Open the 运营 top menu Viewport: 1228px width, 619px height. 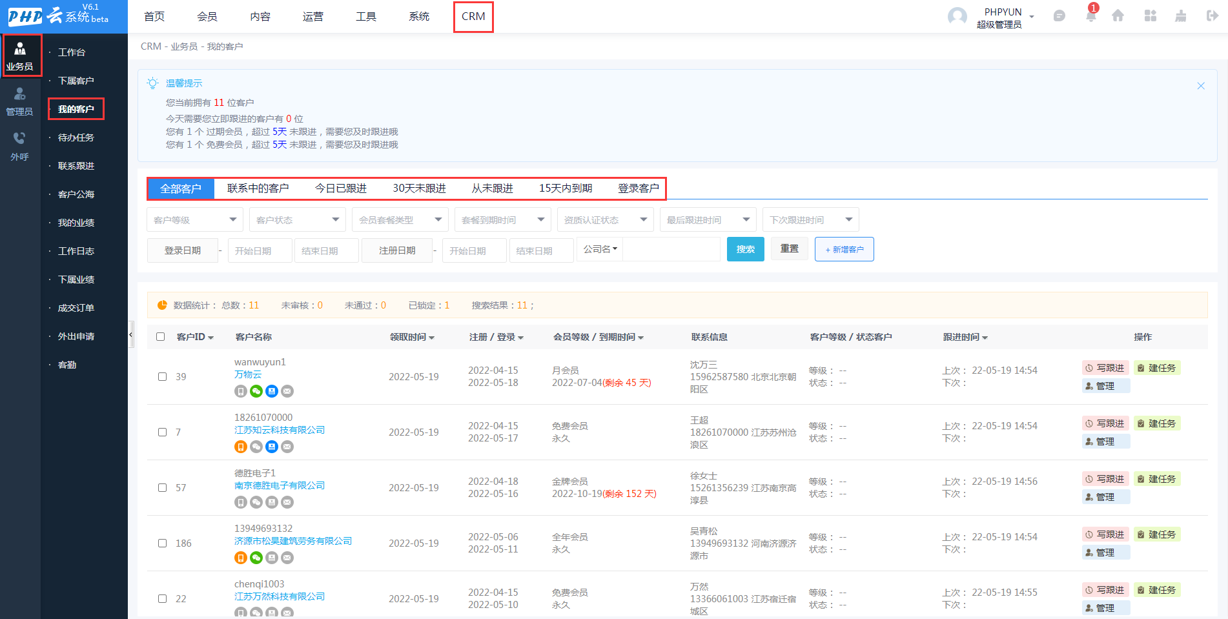[313, 17]
